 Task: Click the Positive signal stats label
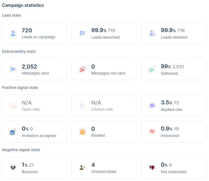pyautogui.click(x=20, y=88)
